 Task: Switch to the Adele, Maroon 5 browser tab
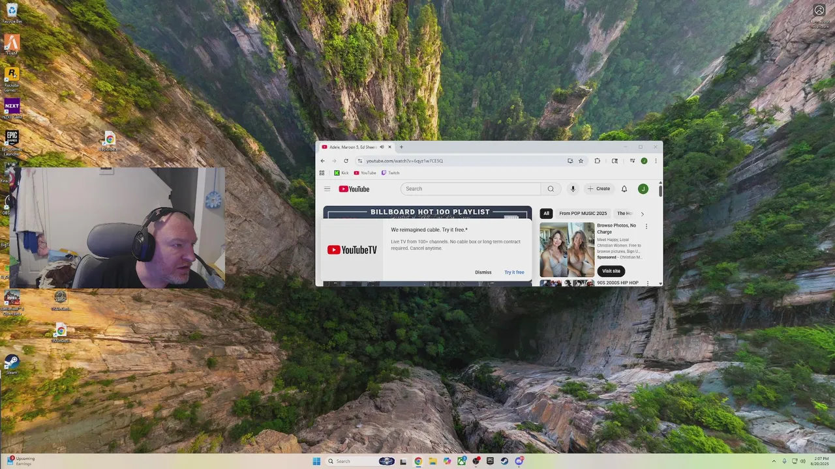[x=352, y=147]
